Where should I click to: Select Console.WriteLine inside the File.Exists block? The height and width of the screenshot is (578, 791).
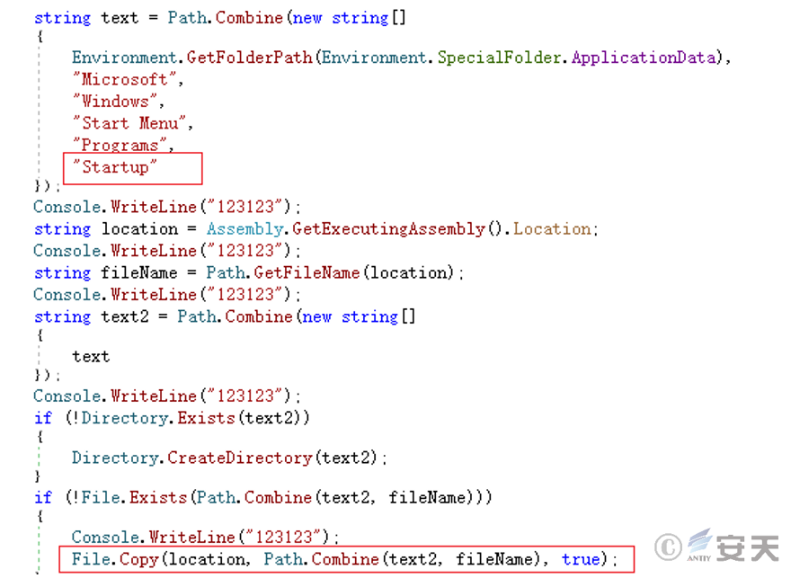[x=153, y=538]
